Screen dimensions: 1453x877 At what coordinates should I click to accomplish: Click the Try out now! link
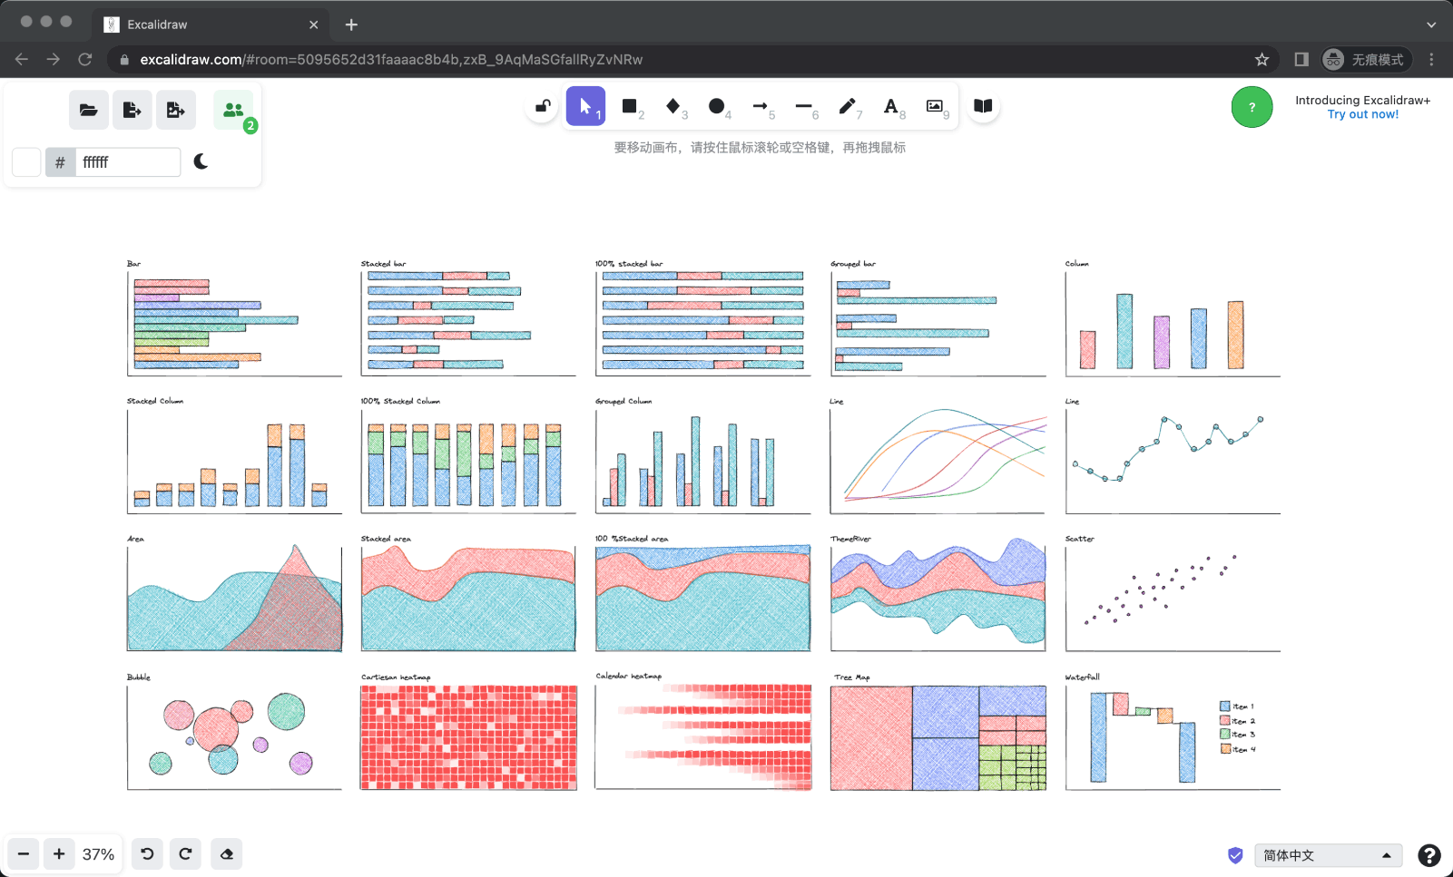(x=1362, y=114)
